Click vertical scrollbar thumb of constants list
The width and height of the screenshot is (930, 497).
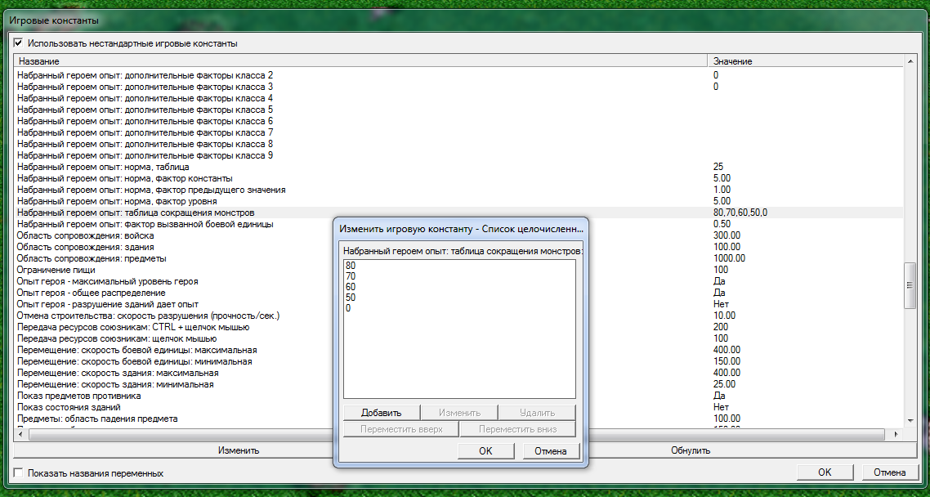point(910,286)
